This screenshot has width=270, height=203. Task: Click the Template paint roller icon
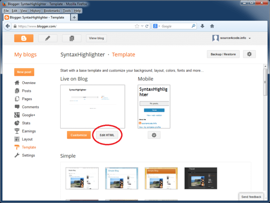(x=17, y=147)
